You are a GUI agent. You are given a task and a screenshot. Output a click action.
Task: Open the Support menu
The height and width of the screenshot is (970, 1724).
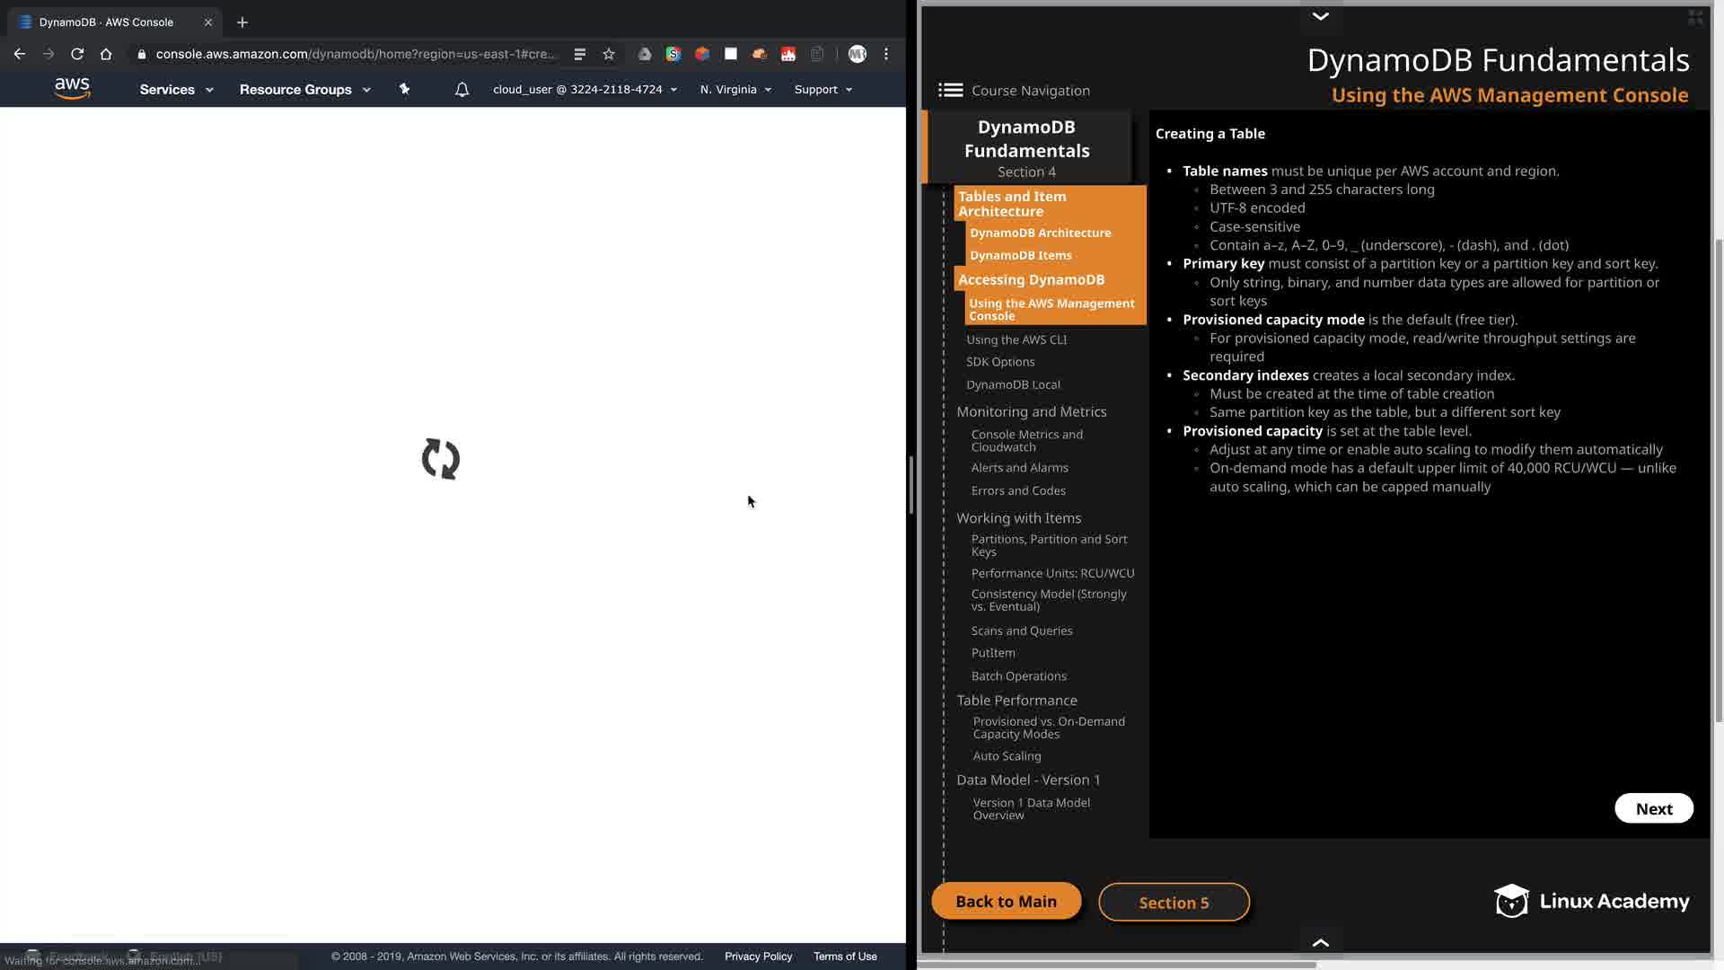click(822, 89)
